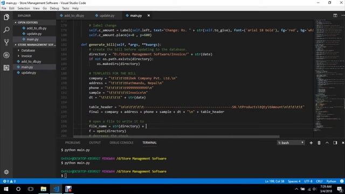
Task: Open the volume tray icon
Action: point(315,189)
